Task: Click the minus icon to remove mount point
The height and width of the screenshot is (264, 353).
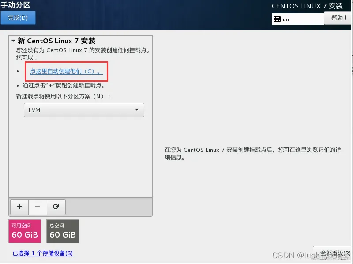Action: [x=38, y=207]
